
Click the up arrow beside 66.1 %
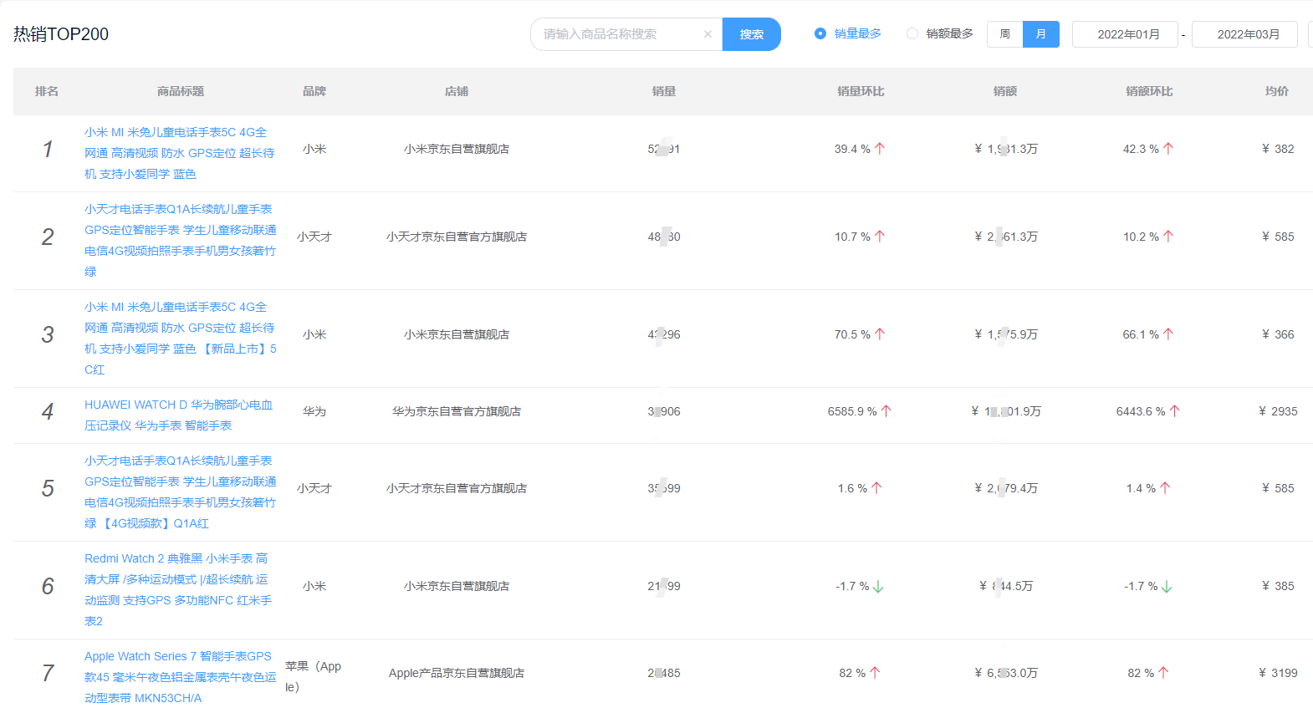(1168, 334)
